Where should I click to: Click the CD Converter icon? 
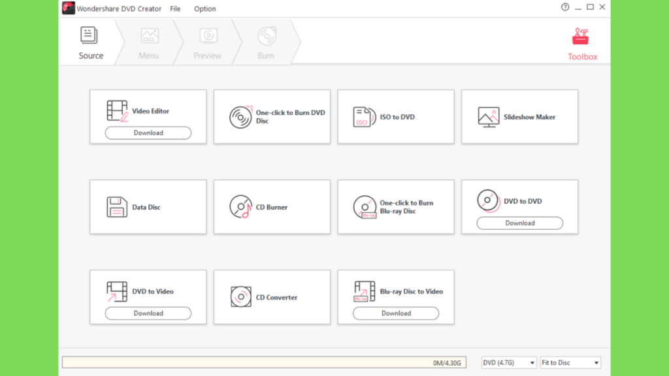pyautogui.click(x=240, y=297)
